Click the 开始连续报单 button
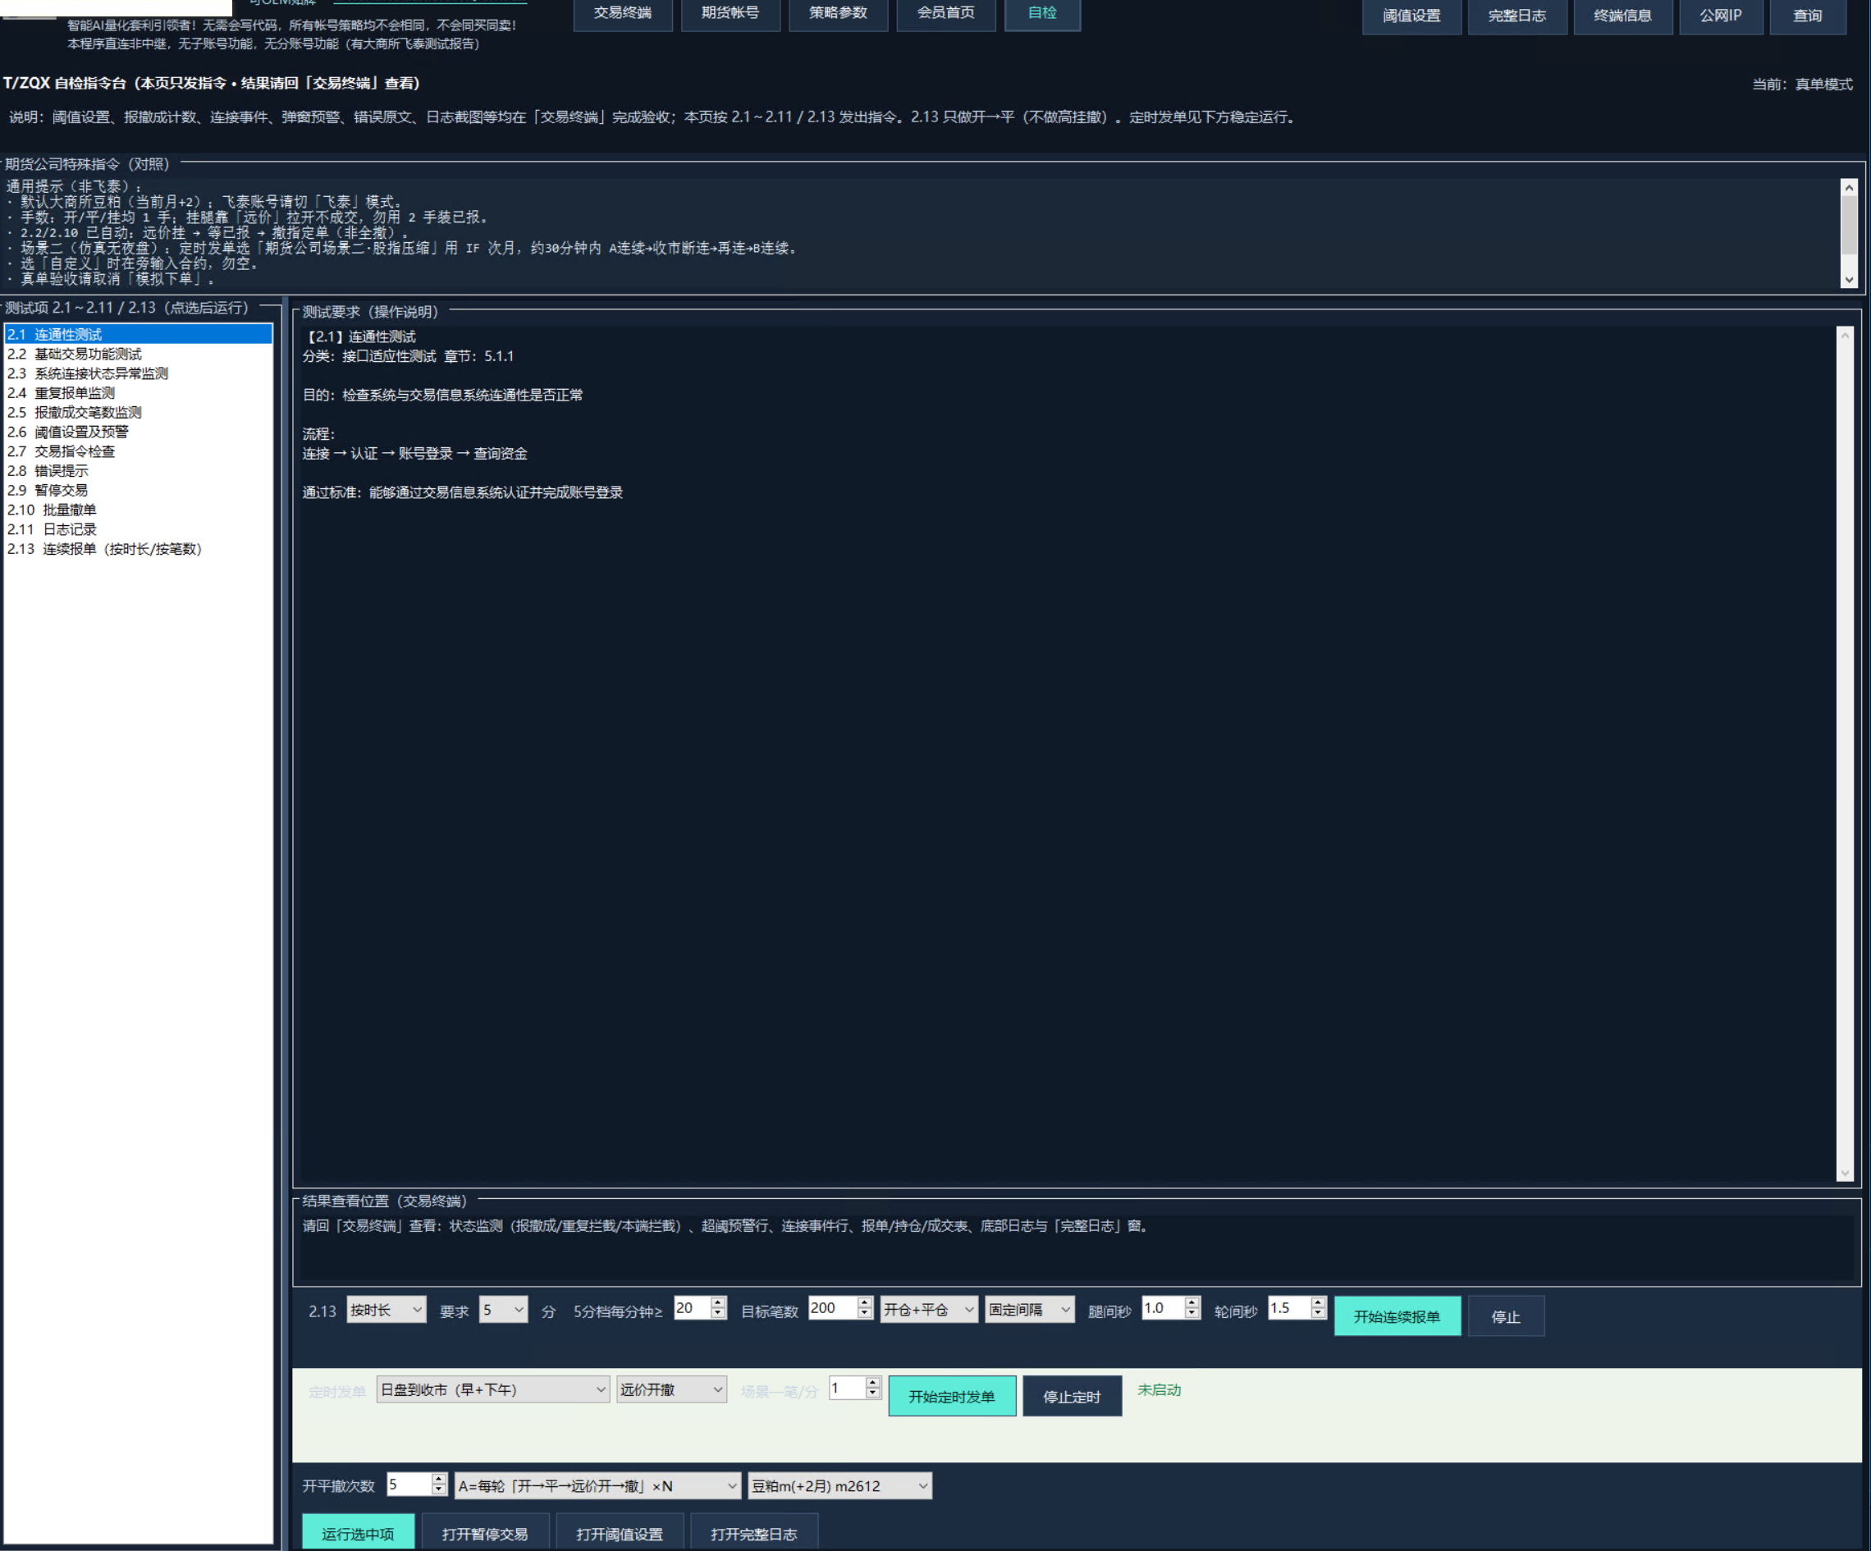This screenshot has width=1871, height=1551. pos(1397,1316)
